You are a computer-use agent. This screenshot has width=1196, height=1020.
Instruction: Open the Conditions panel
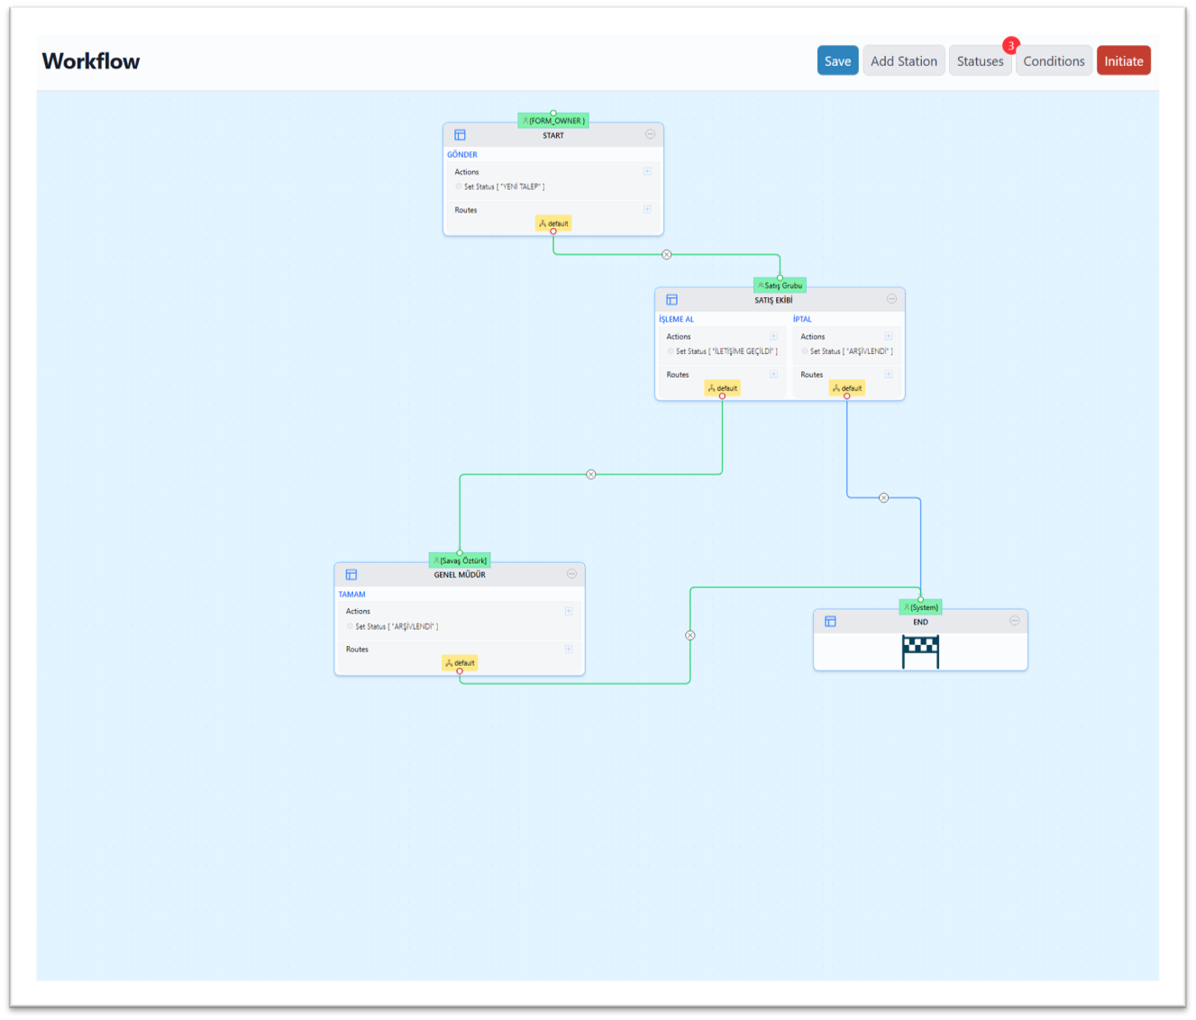point(1054,61)
